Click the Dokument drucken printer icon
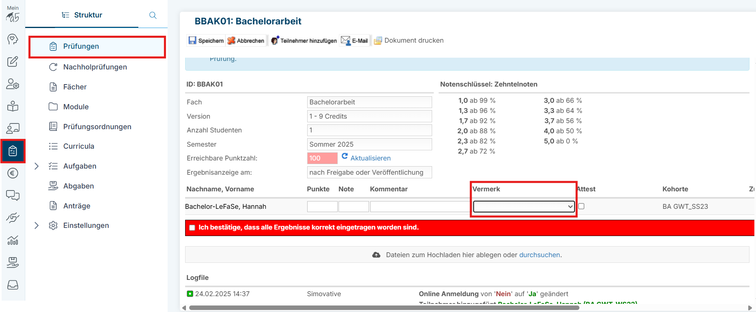Viewport: 756px width, 312px height. (378, 41)
